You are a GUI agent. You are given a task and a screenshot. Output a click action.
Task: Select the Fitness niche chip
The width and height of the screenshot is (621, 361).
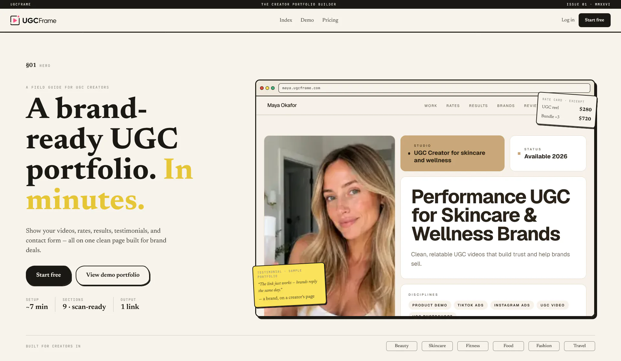[473, 346]
